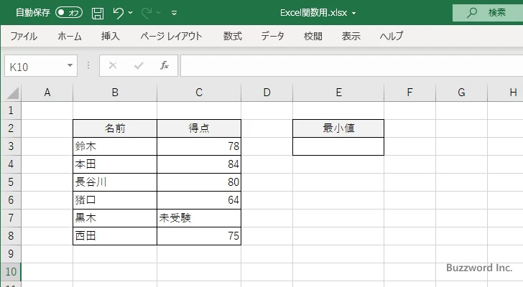Select row 1 header
Viewport: 523px width, 287px height.
coord(11,110)
